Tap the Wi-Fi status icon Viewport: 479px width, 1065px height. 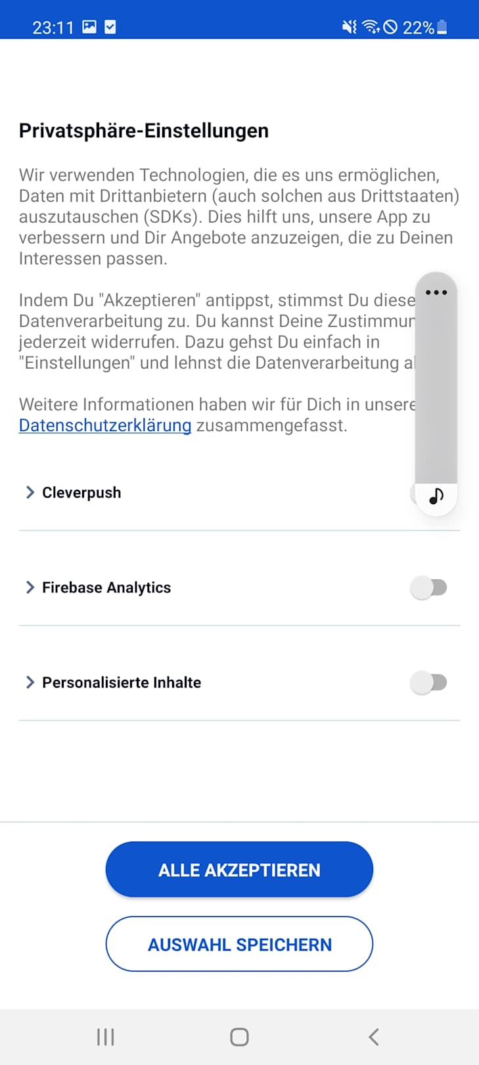pyautogui.click(x=371, y=27)
